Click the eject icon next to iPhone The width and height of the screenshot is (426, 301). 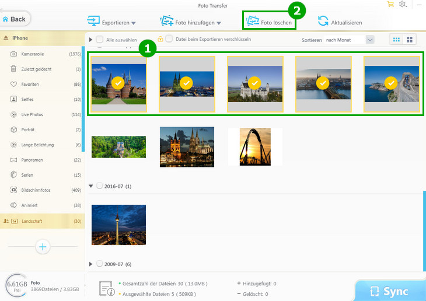tap(6, 38)
